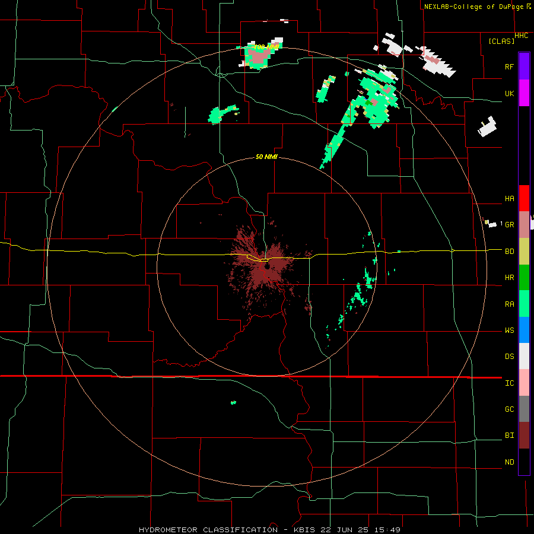
Task: Click the 'HR' legend label
Action: (509, 278)
